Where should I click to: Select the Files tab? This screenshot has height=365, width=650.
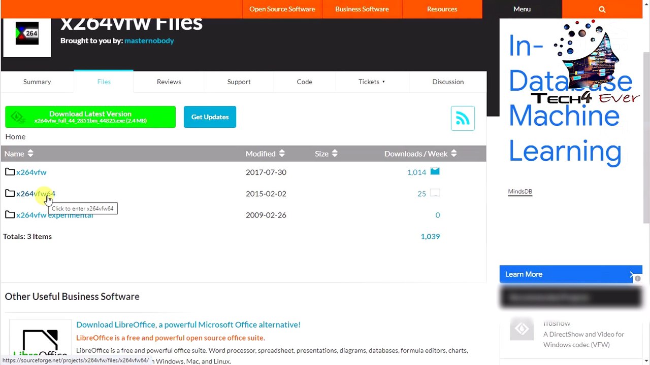[x=104, y=82]
